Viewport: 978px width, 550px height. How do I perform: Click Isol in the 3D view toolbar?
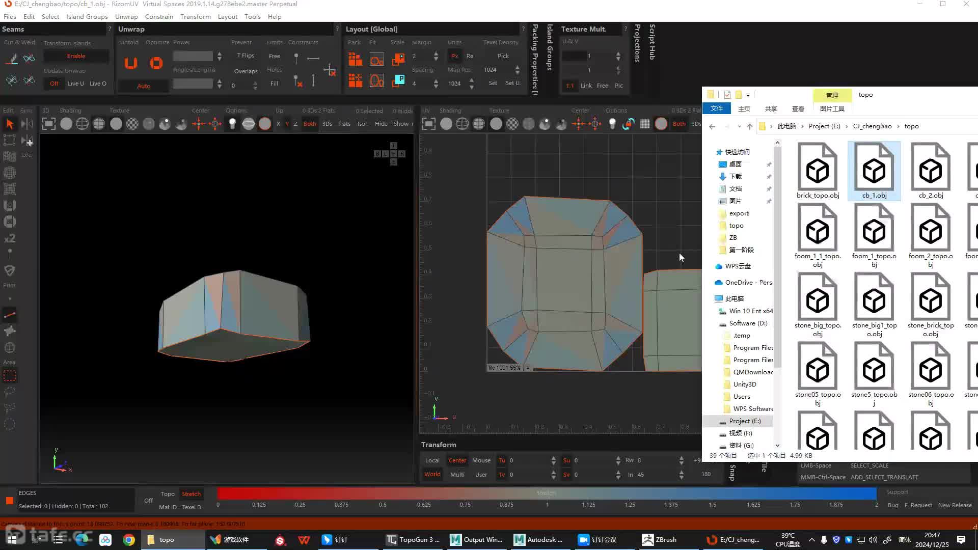tap(362, 124)
